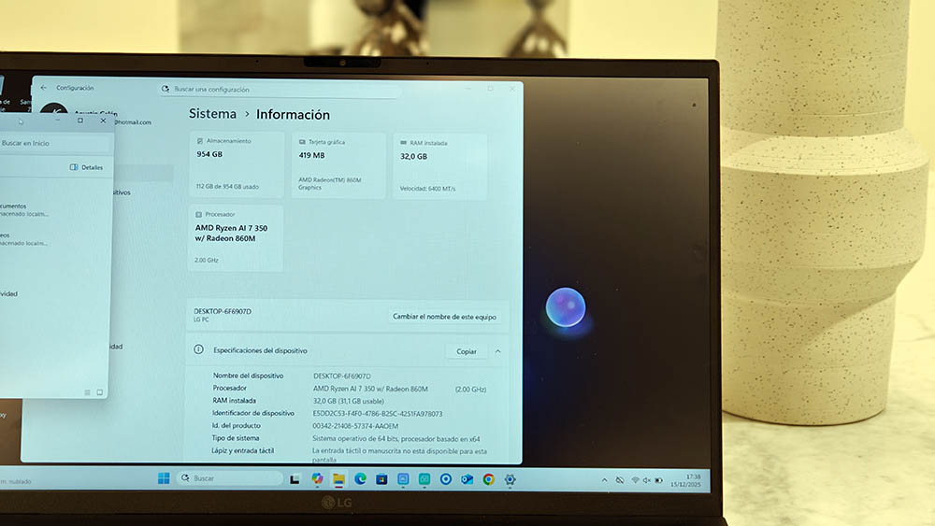Open the light-blue square app in taskbar

tap(403, 479)
